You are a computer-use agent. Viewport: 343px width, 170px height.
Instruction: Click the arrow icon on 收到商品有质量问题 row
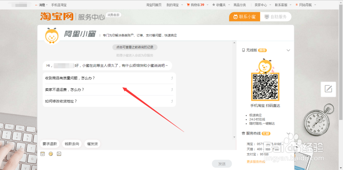[x=172, y=78]
